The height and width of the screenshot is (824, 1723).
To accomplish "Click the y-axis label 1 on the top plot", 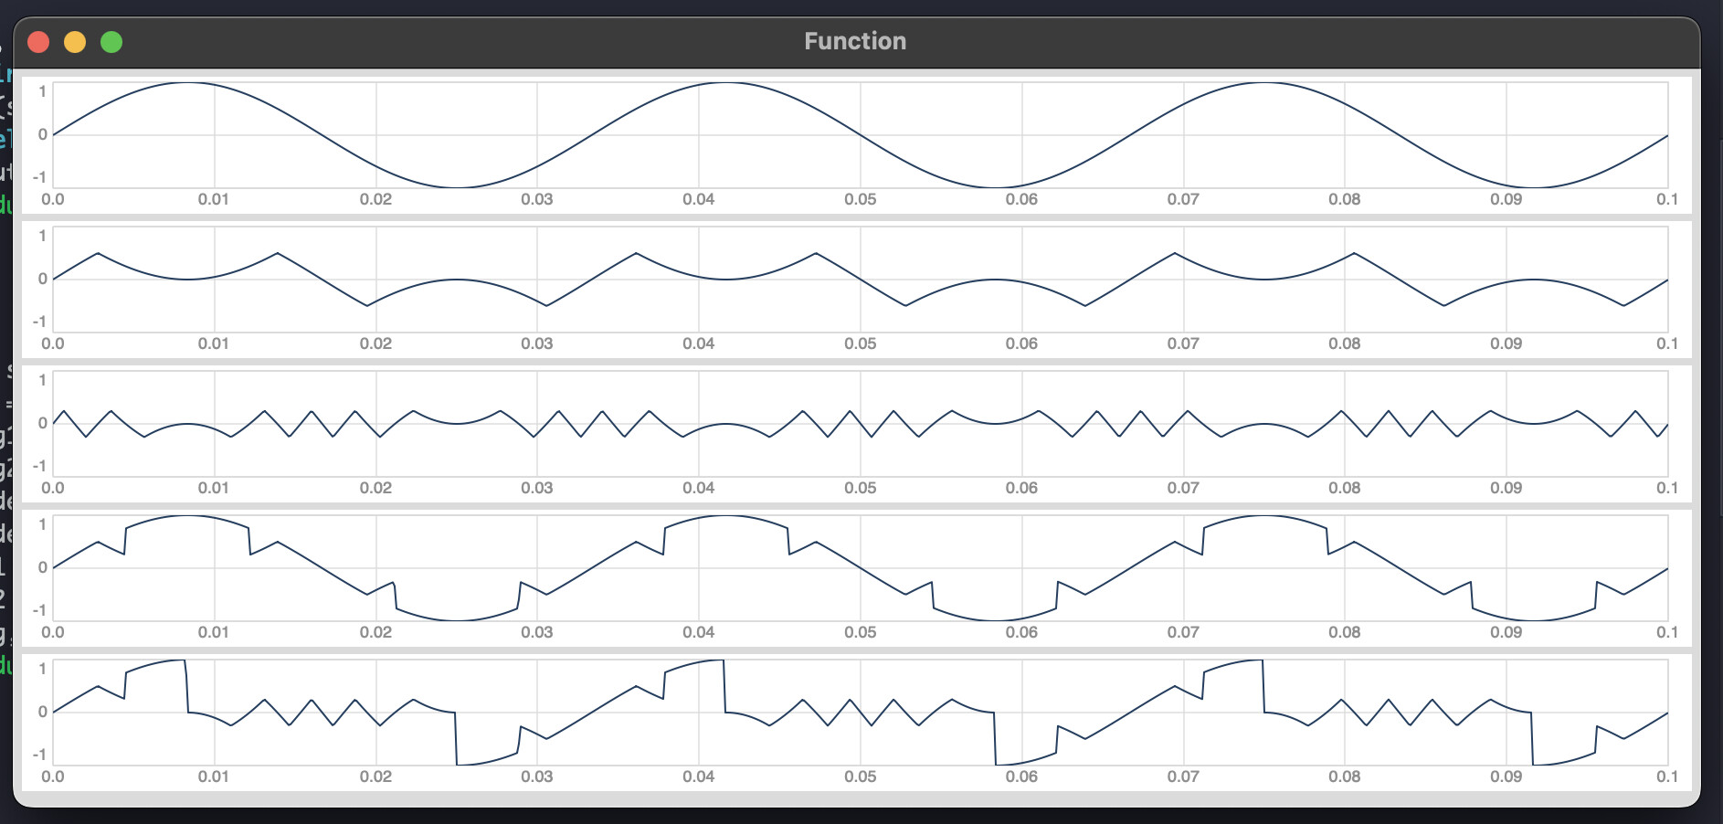I will (42, 91).
